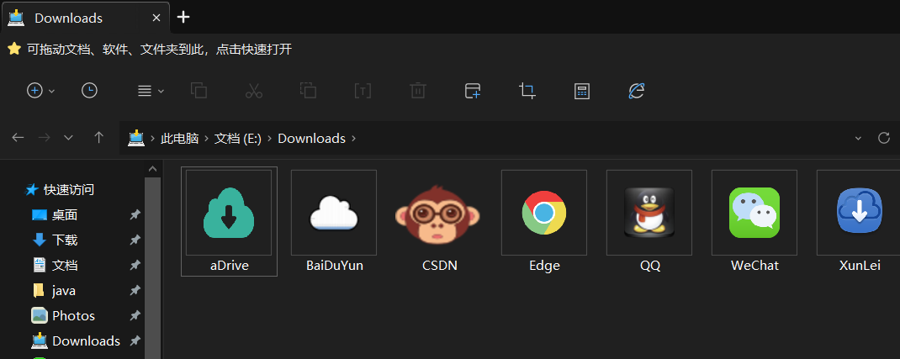
Task: Open the QQ penguin folder
Action: point(649,221)
